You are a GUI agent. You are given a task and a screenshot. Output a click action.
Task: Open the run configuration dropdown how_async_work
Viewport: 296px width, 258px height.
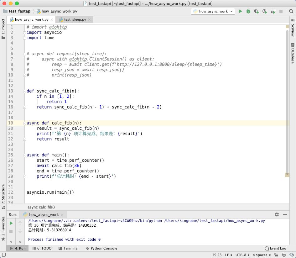[x=213, y=11]
